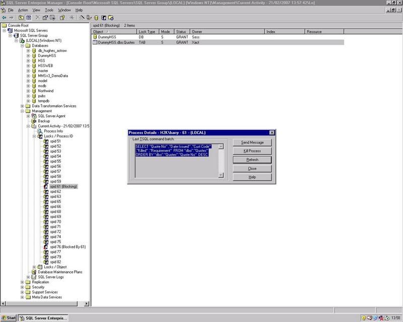Image resolution: width=403 pixels, height=322 pixels.
Task: Sort by the Owner column header
Action: coord(227,32)
